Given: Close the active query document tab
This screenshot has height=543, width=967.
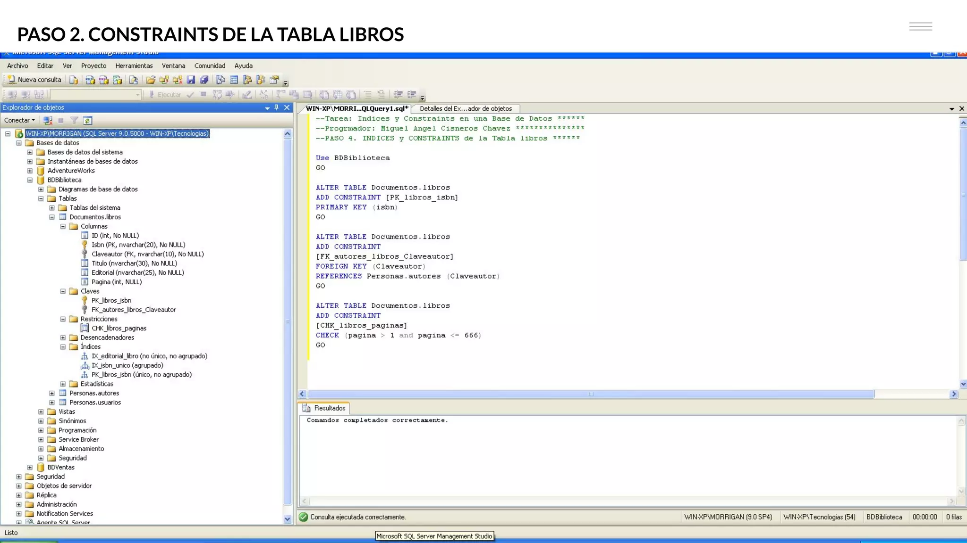Looking at the screenshot, I should pos(962,109).
